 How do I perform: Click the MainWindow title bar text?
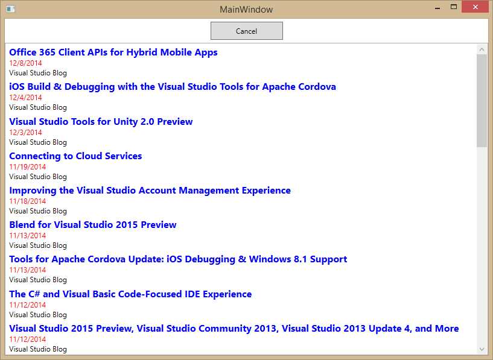coord(247,8)
